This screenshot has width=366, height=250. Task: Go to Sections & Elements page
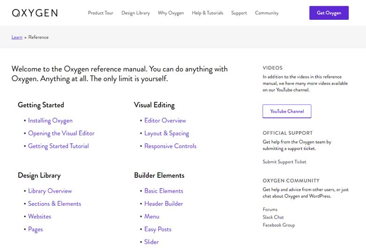(x=54, y=204)
